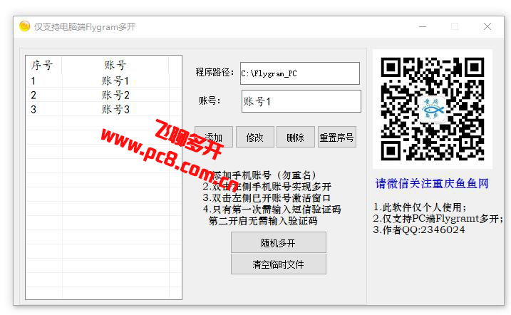The width and height of the screenshot is (511, 315).
Task: Click the 4.只有第一次需输入短信验证码 instruction
Action: (x=272, y=209)
